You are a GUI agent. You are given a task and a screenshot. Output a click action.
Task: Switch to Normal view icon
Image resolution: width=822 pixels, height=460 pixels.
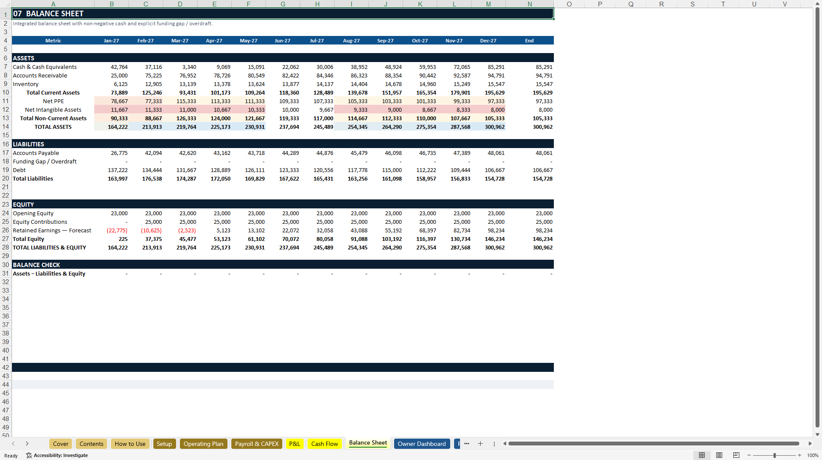pyautogui.click(x=702, y=455)
